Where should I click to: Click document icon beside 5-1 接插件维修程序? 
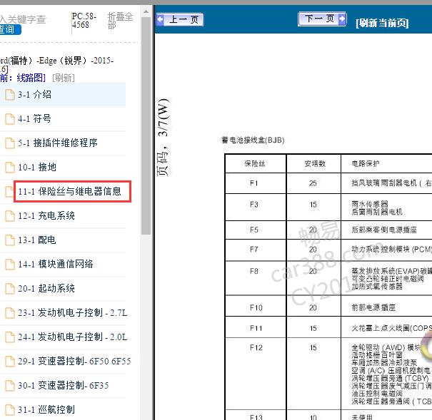pos(10,143)
